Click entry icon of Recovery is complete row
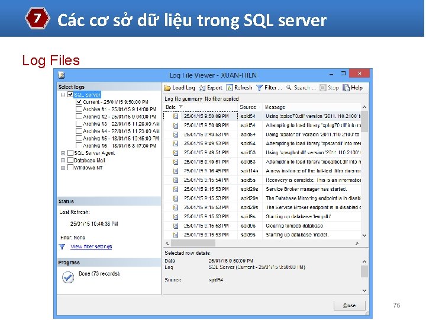Image resolution: width=426 pixels, height=320 pixels. [x=176, y=180]
